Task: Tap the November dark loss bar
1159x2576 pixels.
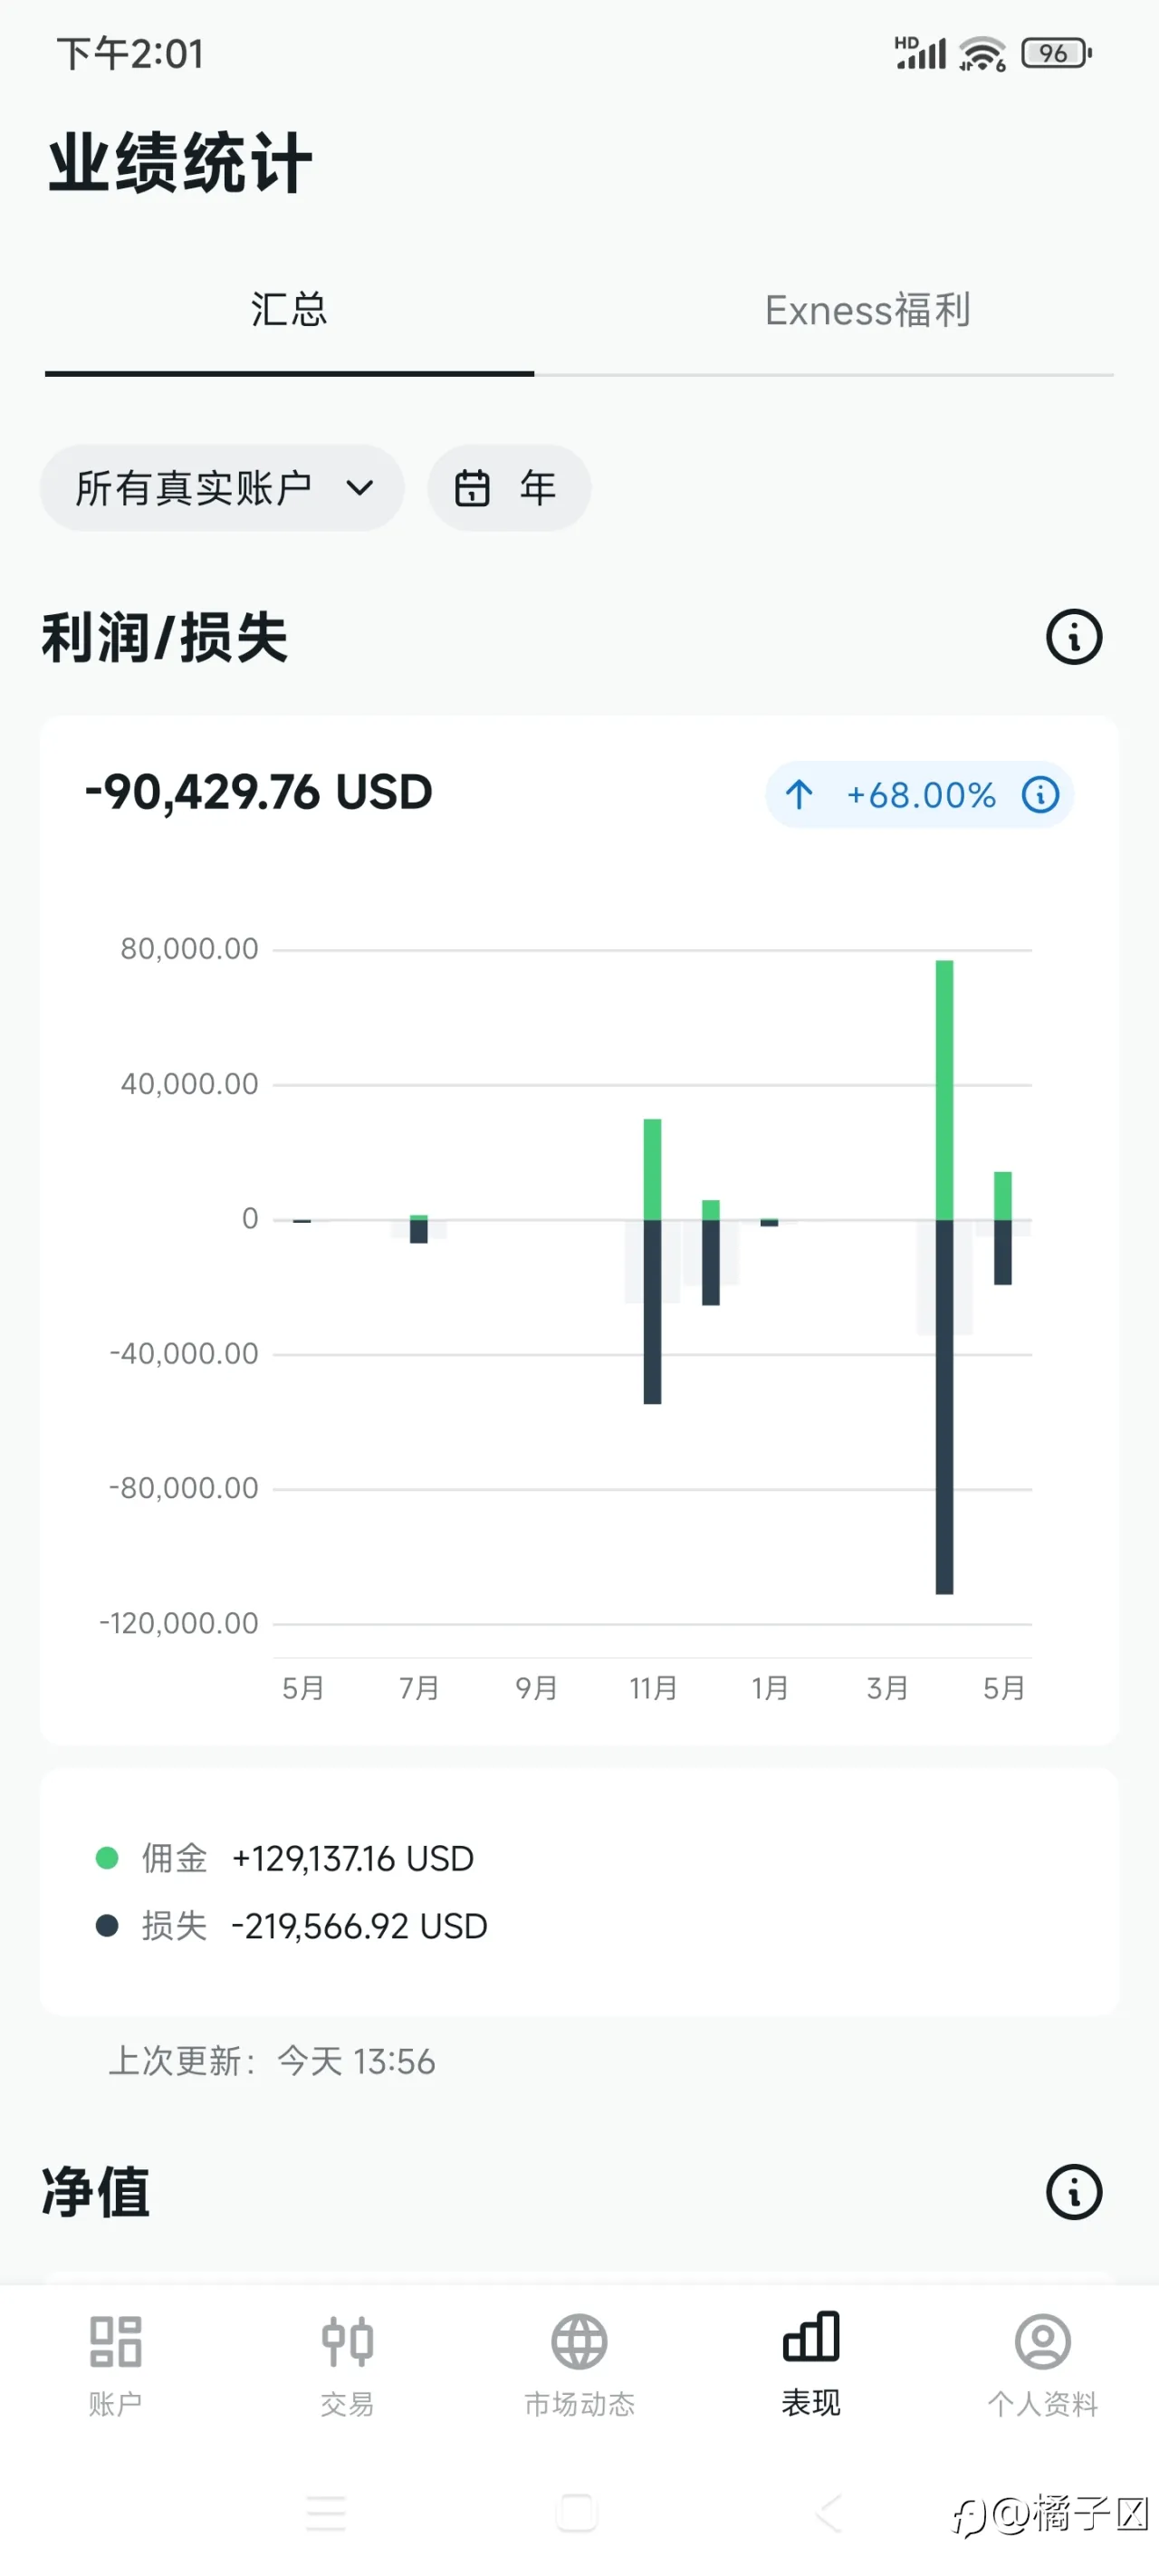Action: point(652,1311)
